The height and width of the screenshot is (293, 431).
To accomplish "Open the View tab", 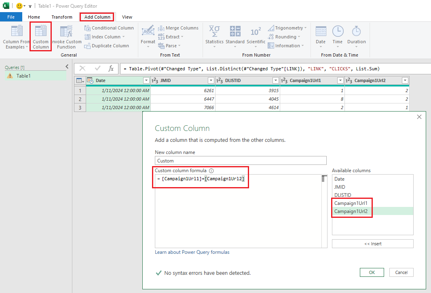I will [x=127, y=17].
